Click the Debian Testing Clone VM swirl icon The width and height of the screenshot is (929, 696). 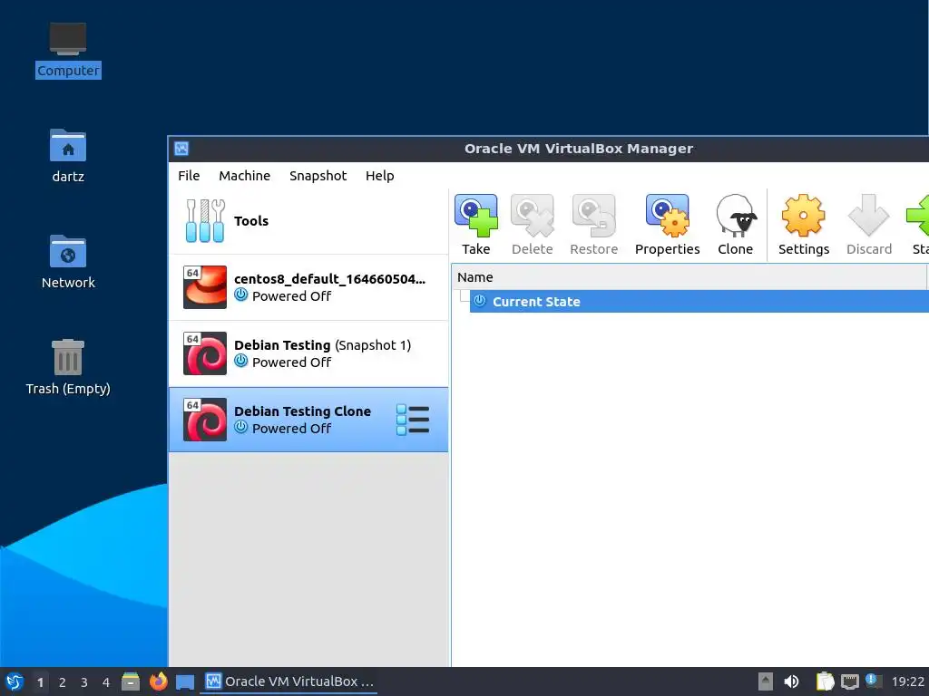tap(204, 420)
